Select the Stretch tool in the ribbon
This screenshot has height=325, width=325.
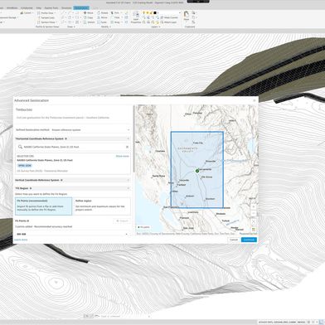click(89, 22)
